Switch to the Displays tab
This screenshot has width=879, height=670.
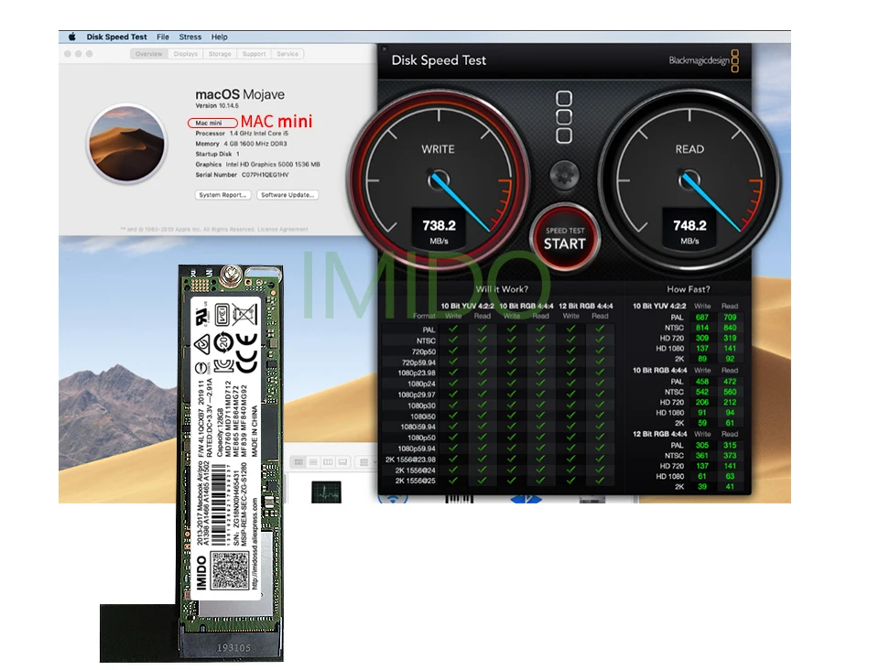186,54
